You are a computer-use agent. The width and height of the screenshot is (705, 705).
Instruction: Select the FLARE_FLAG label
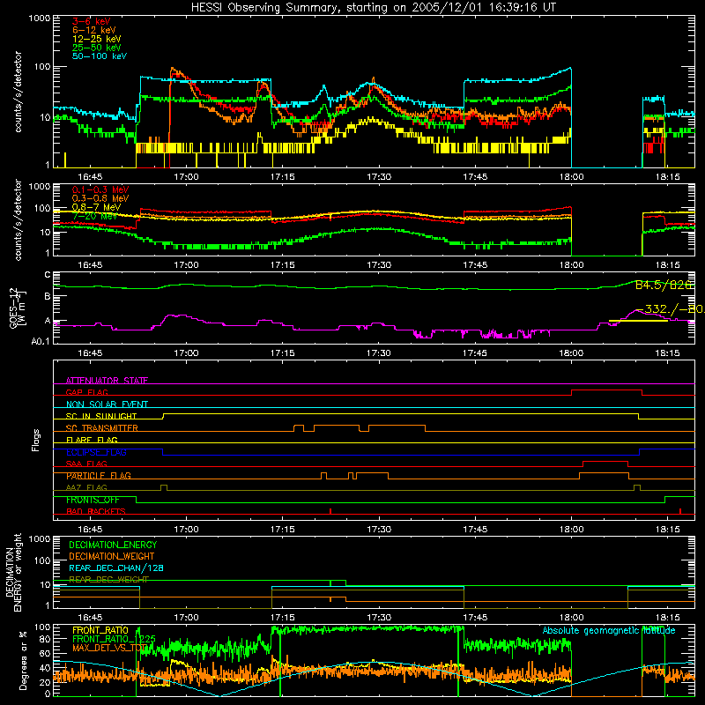point(92,440)
